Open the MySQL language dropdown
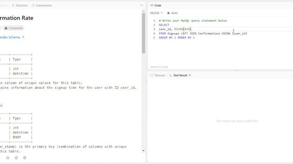Image resolution: width=293 pixels, height=164 pixels. coord(157,13)
